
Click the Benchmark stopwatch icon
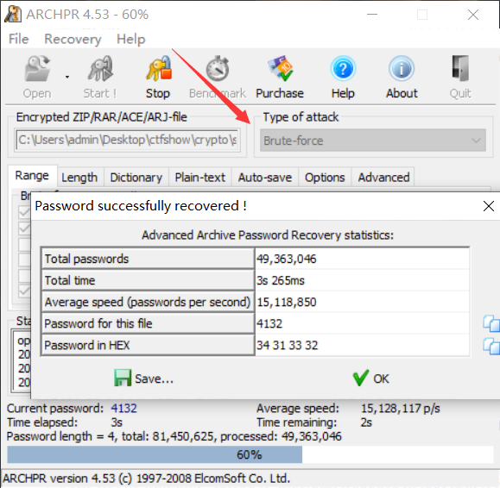tap(218, 68)
